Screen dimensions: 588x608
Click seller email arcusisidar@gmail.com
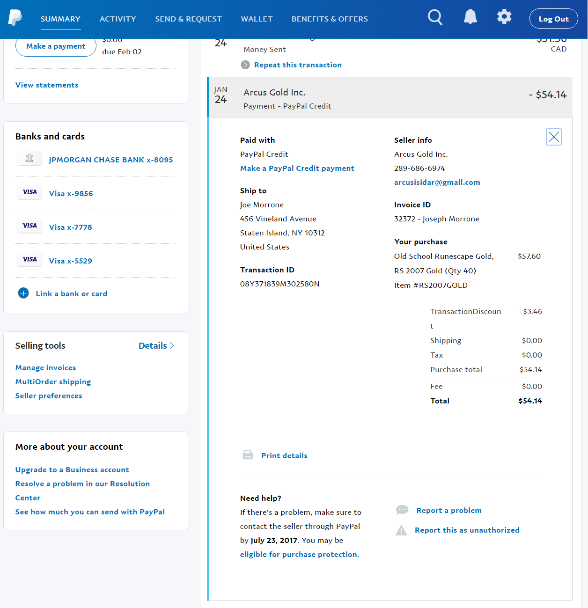coord(437,183)
